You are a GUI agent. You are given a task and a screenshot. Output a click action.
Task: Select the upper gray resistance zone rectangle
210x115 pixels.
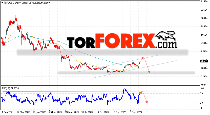(102, 52)
